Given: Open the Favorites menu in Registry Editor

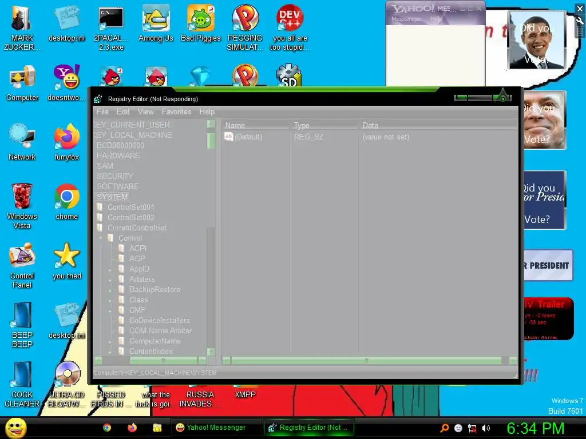Looking at the screenshot, I should pos(176,111).
